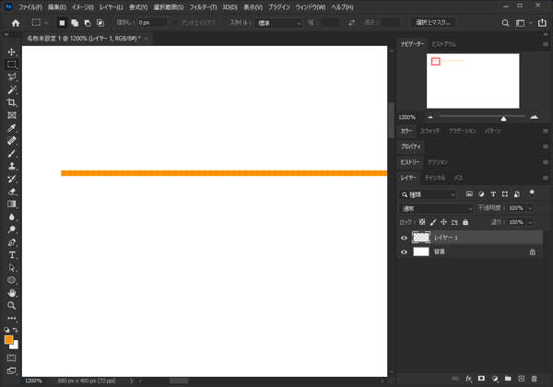Screen dimensions: 553x387
Task: Select the Eyedropper tool
Action: click(12, 128)
